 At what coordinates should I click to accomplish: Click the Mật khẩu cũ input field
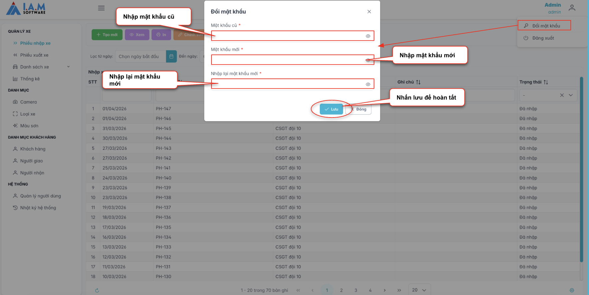tap(288, 36)
